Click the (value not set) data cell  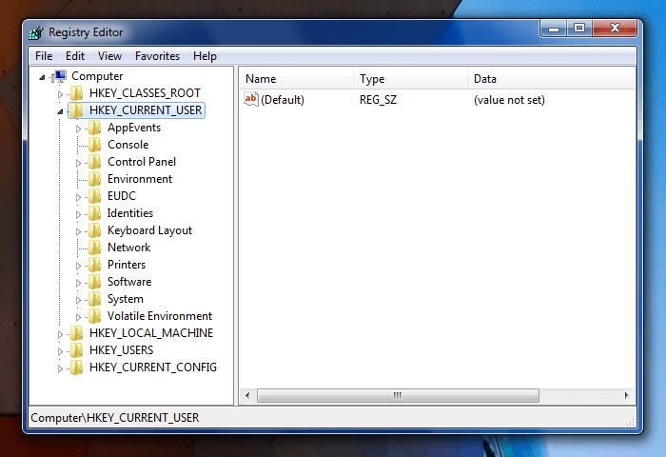tap(509, 100)
